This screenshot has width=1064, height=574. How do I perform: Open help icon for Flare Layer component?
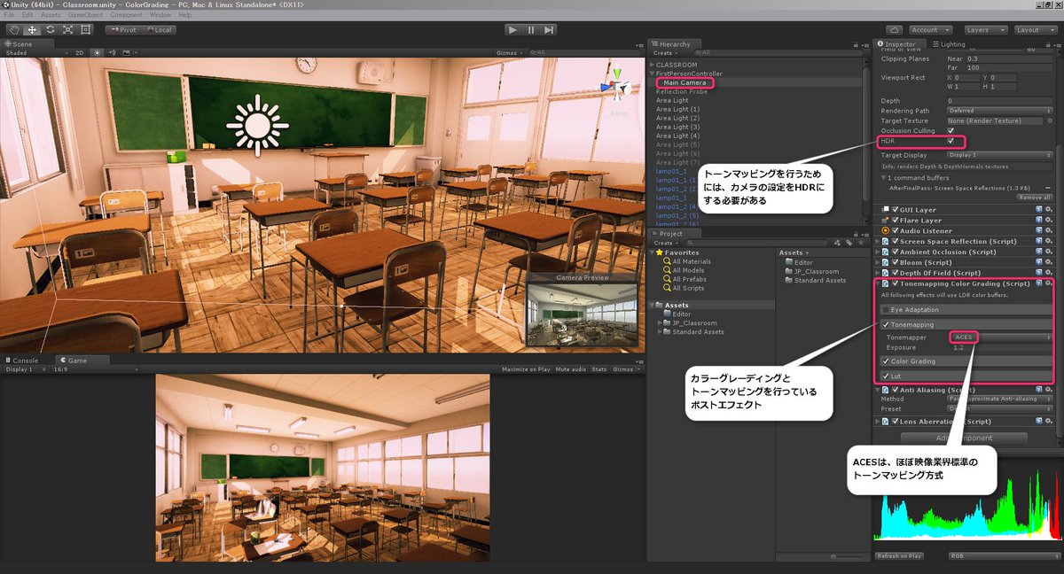pyautogui.click(x=1038, y=221)
